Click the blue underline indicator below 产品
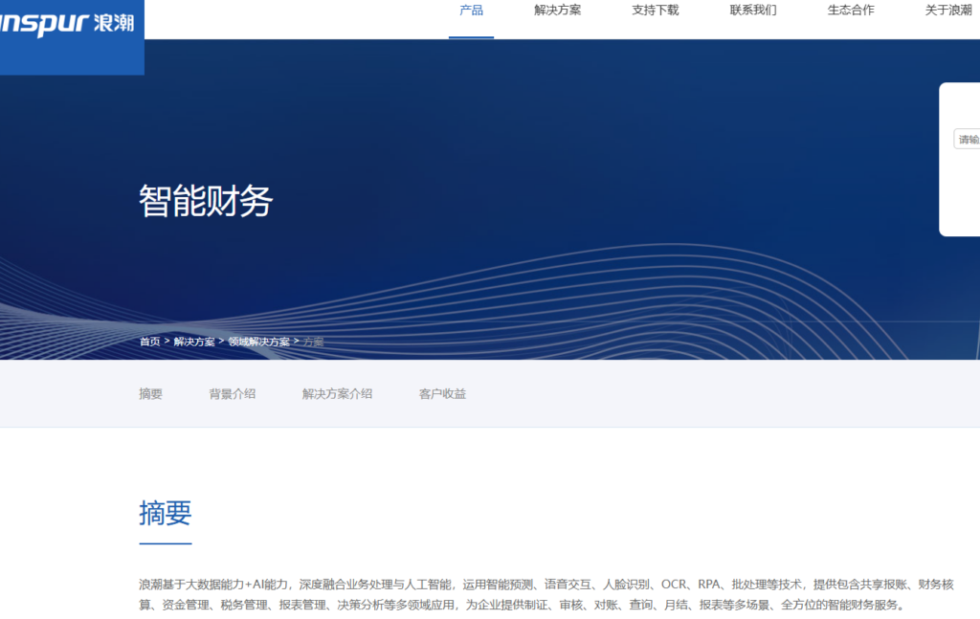 pyautogui.click(x=470, y=39)
